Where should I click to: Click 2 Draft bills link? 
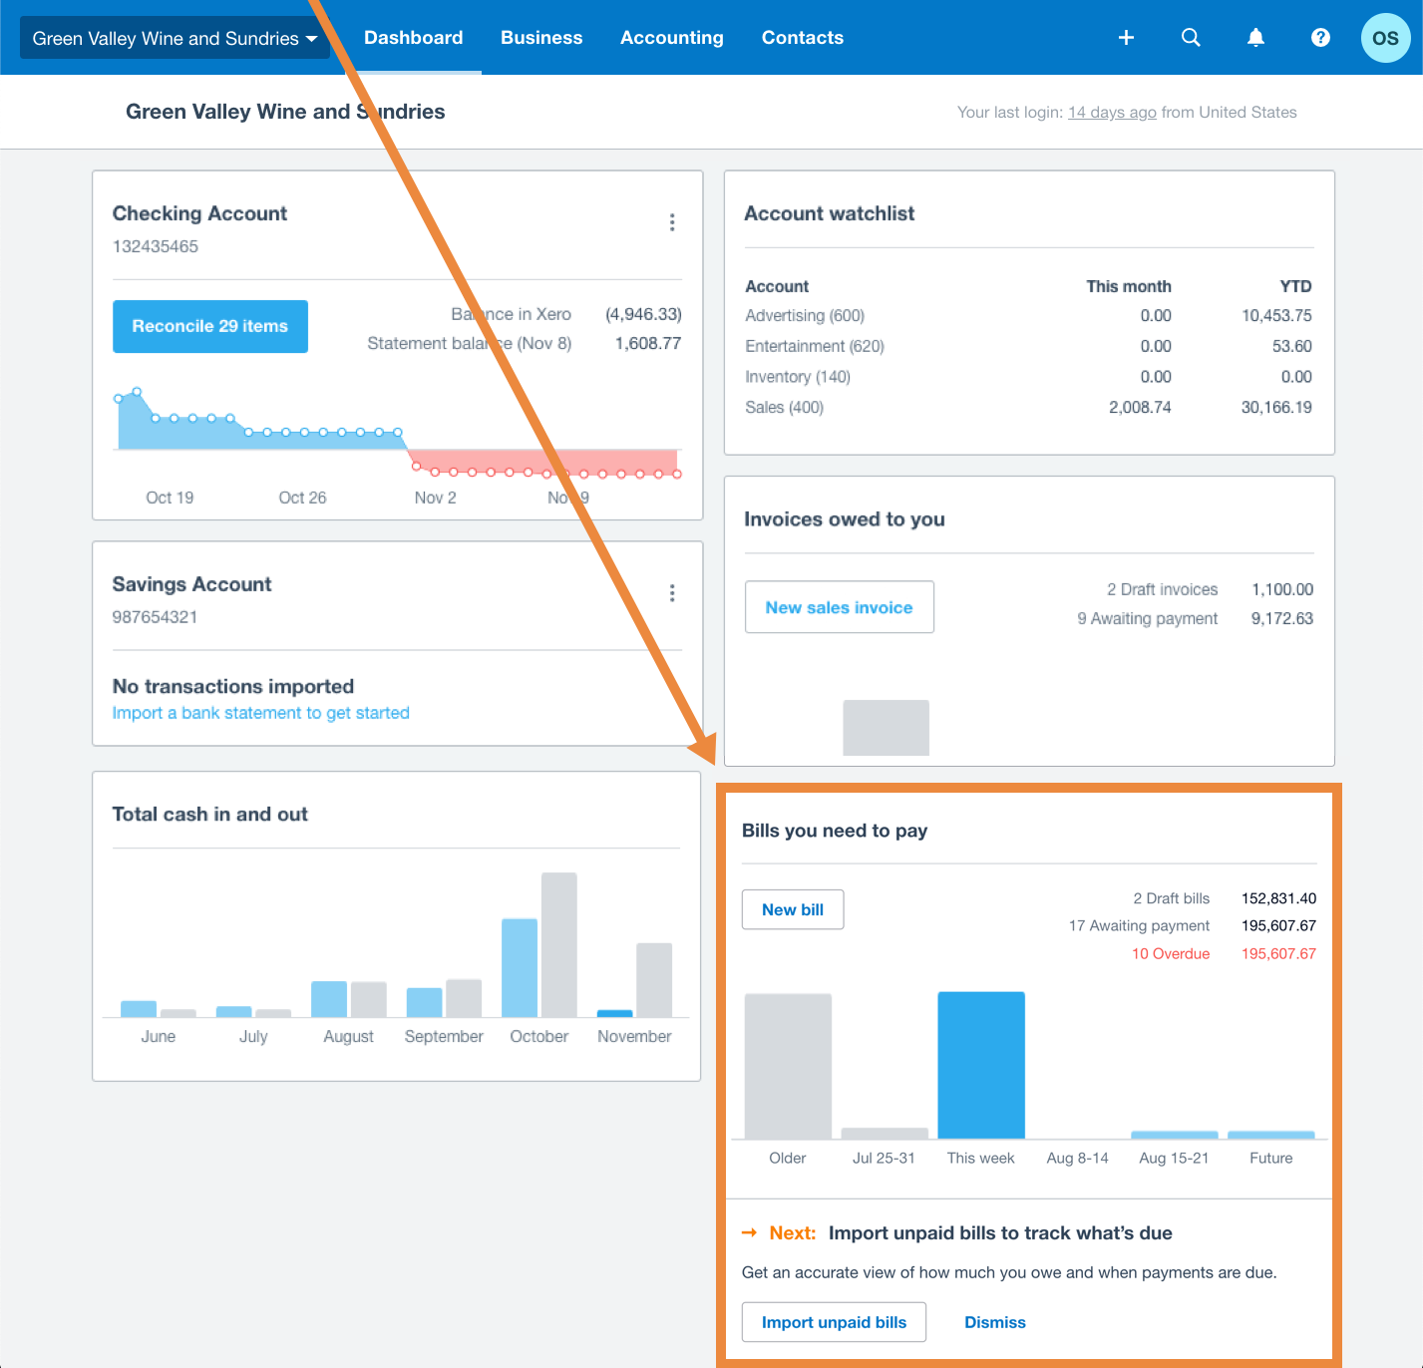tap(1172, 898)
